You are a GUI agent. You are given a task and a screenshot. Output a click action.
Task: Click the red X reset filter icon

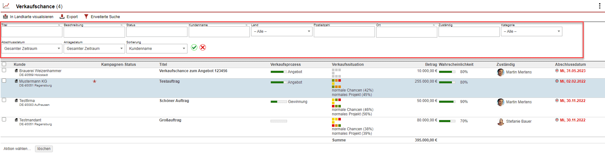click(x=203, y=47)
